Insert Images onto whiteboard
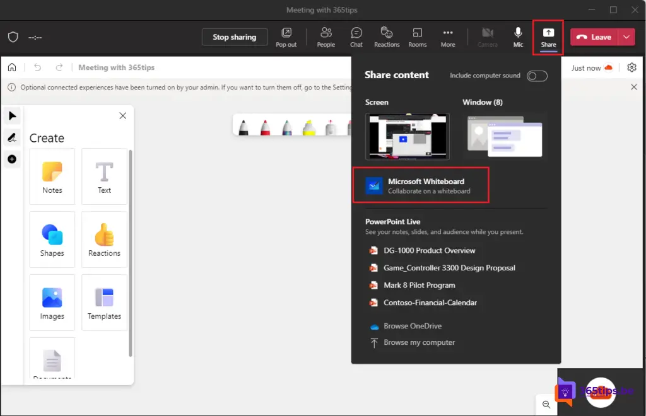This screenshot has height=416, width=646. [x=52, y=303]
